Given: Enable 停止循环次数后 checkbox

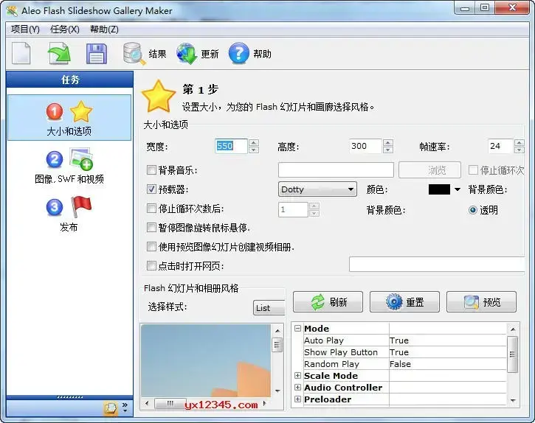Looking at the screenshot, I should coord(151,209).
